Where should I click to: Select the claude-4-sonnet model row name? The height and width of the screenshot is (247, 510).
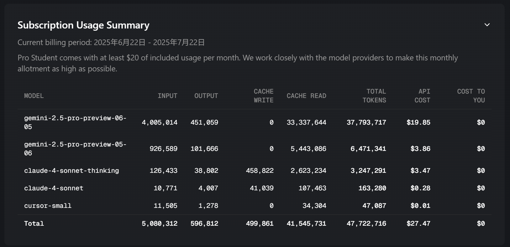coord(54,188)
